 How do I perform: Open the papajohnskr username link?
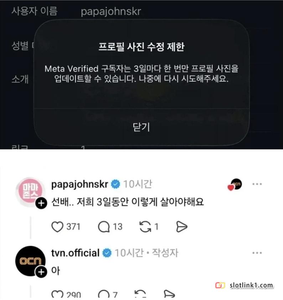[80, 184]
